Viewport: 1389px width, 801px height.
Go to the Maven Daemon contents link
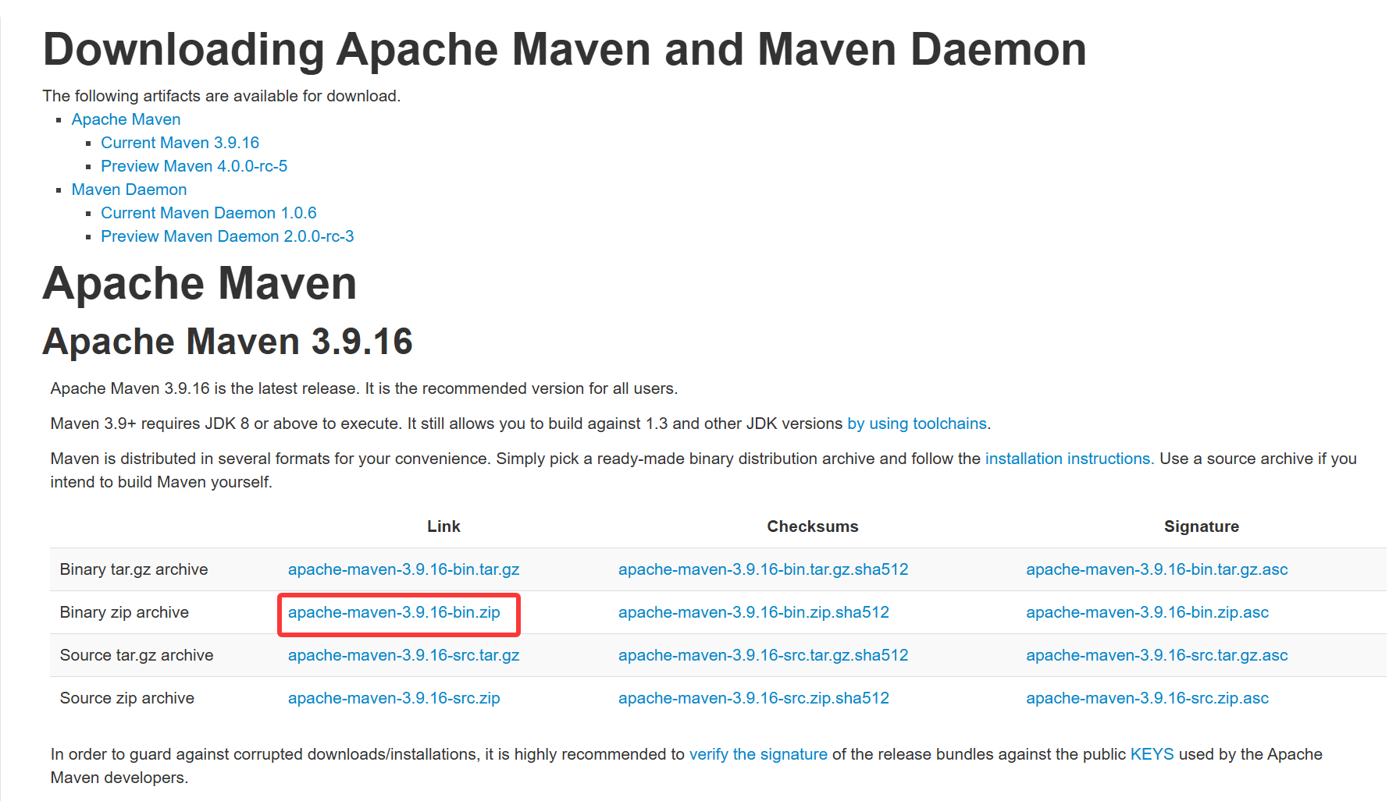pyautogui.click(x=129, y=190)
